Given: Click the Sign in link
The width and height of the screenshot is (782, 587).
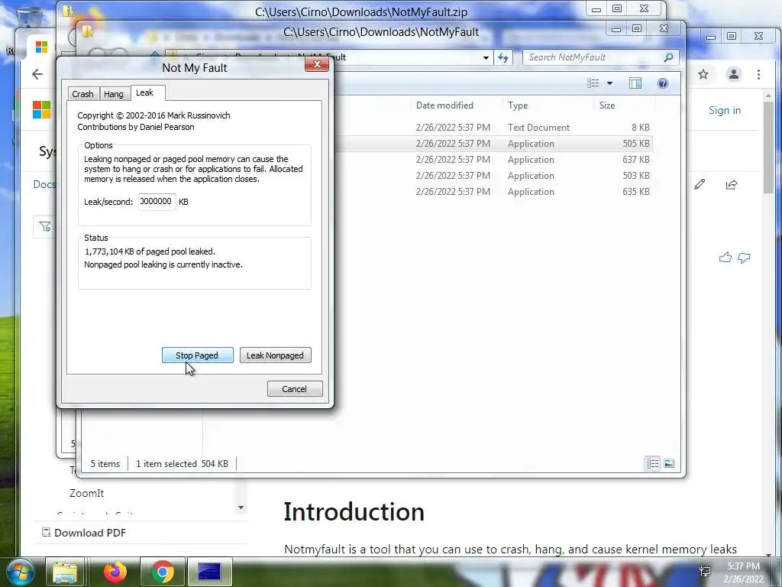Looking at the screenshot, I should click(x=725, y=110).
